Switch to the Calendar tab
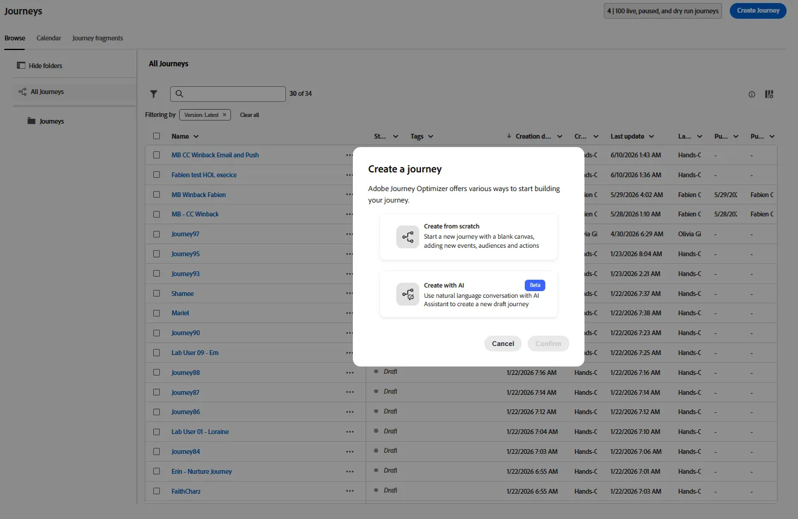Screen dimensions: 798x519 tap(49, 38)
